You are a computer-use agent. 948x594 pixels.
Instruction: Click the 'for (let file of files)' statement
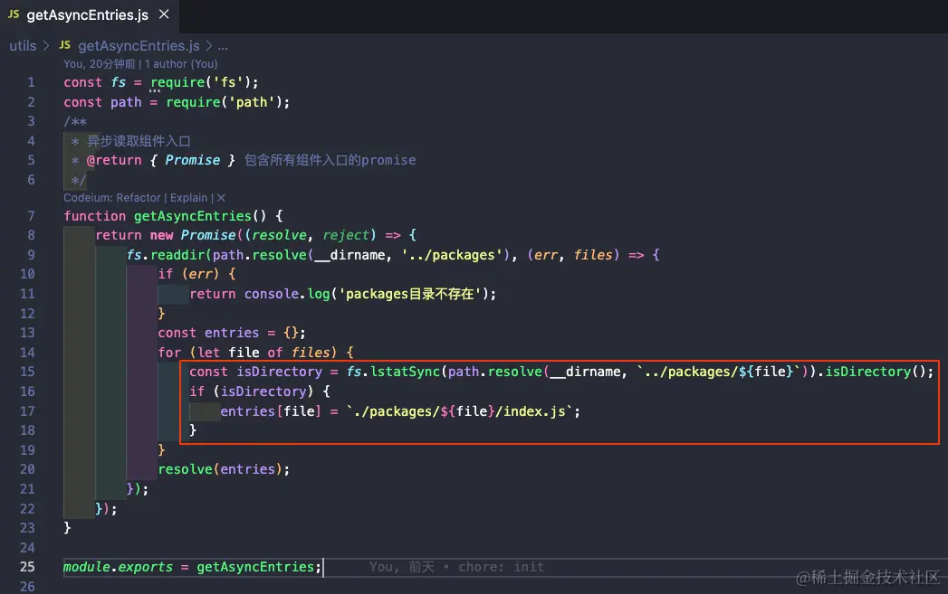247,353
